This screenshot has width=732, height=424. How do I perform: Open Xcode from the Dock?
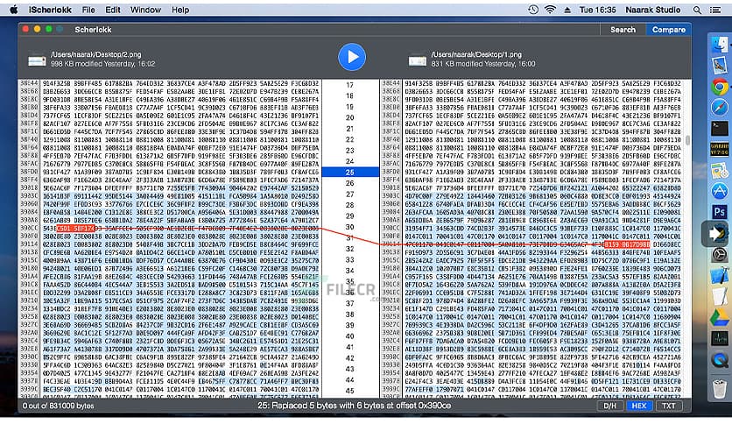point(720,275)
